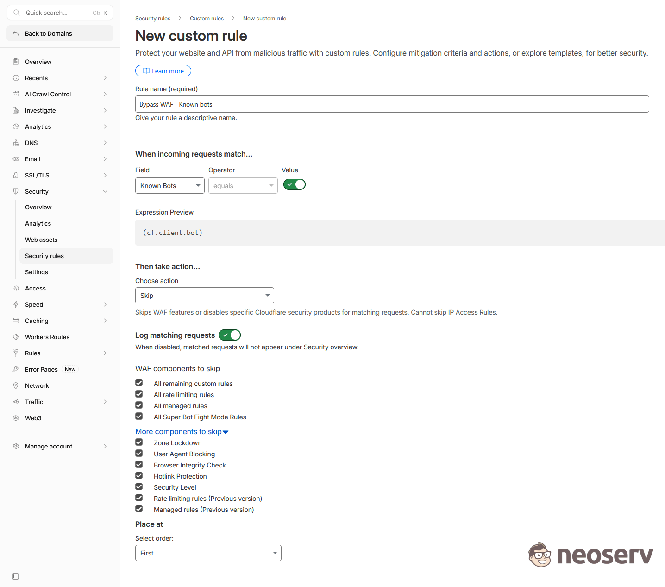Image resolution: width=665 pixels, height=587 pixels.
Task: Click the book icon in Learn more
Action: coord(146,71)
